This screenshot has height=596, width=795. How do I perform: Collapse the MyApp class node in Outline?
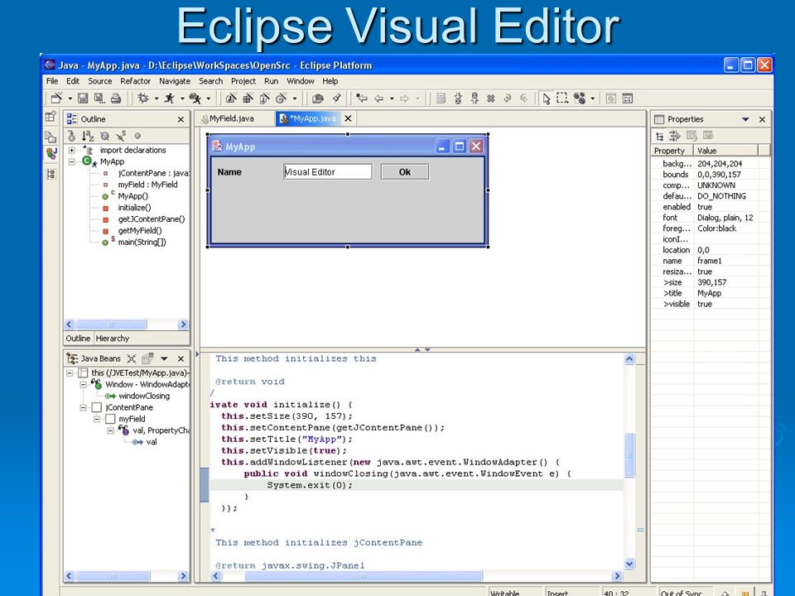(x=71, y=161)
